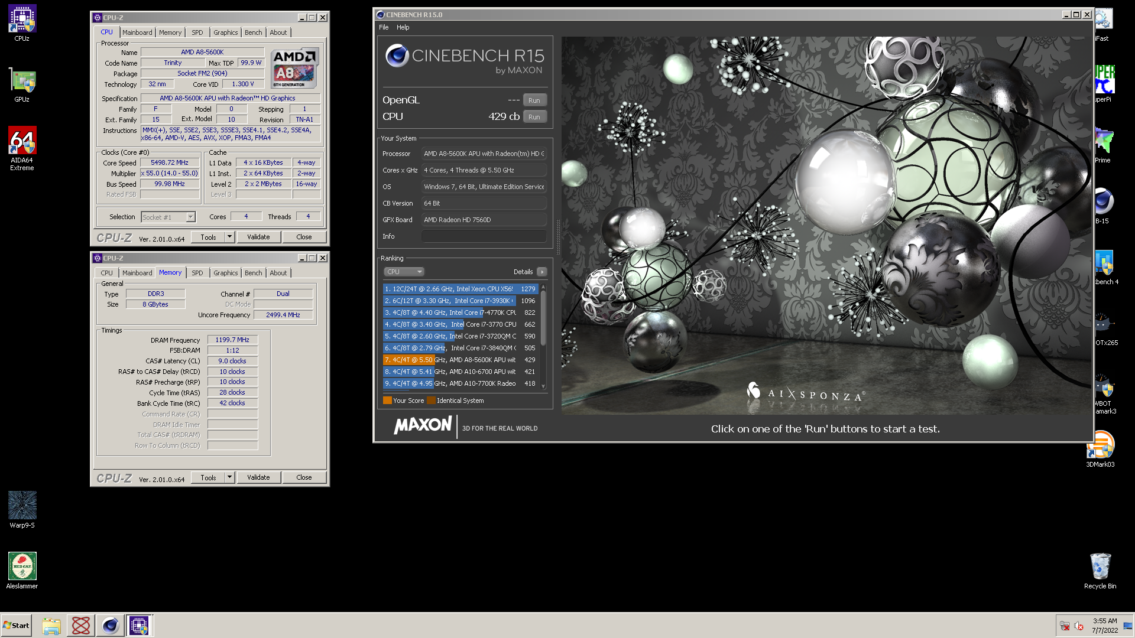This screenshot has height=638, width=1135.
Task: Switch to CPU-Z in the taskbar
Action: (140, 626)
